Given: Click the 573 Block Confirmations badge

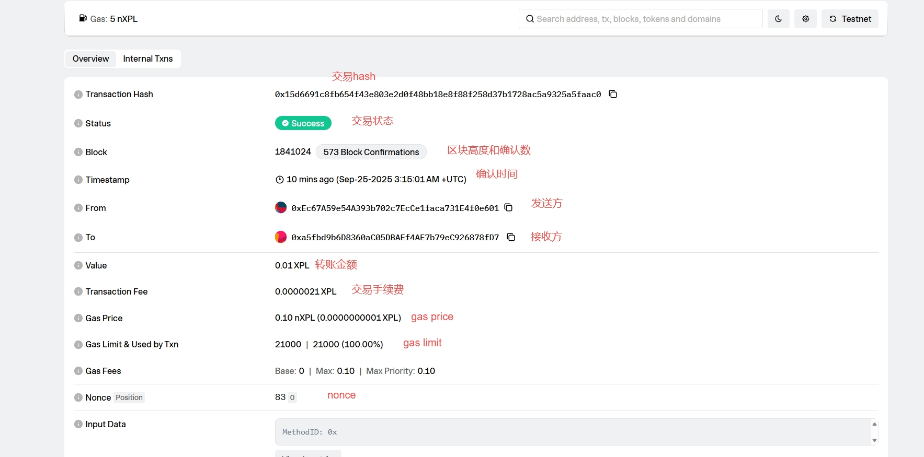Looking at the screenshot, I should (371, 152).
